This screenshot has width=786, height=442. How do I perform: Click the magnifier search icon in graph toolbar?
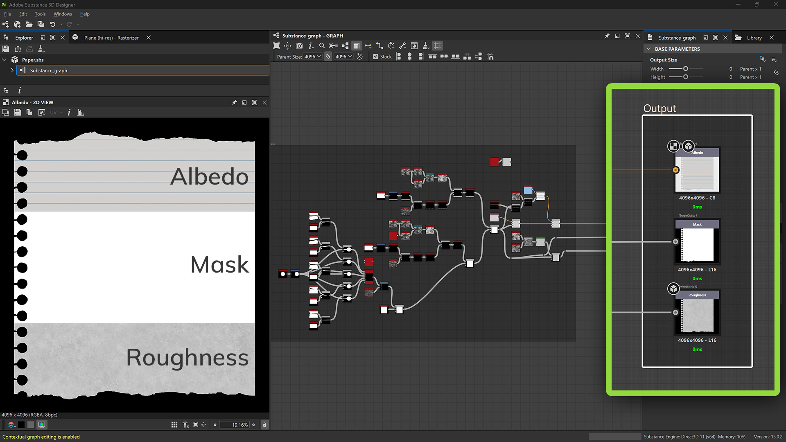click(x=322, y=46)
